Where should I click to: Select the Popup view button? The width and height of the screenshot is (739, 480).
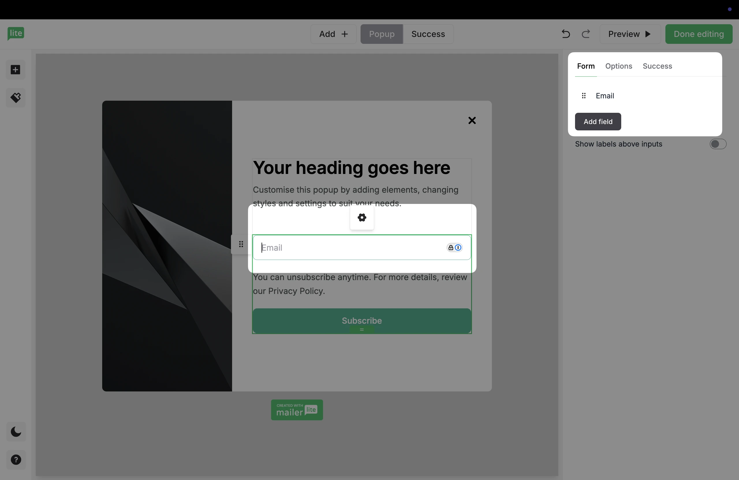click(382, 34)
